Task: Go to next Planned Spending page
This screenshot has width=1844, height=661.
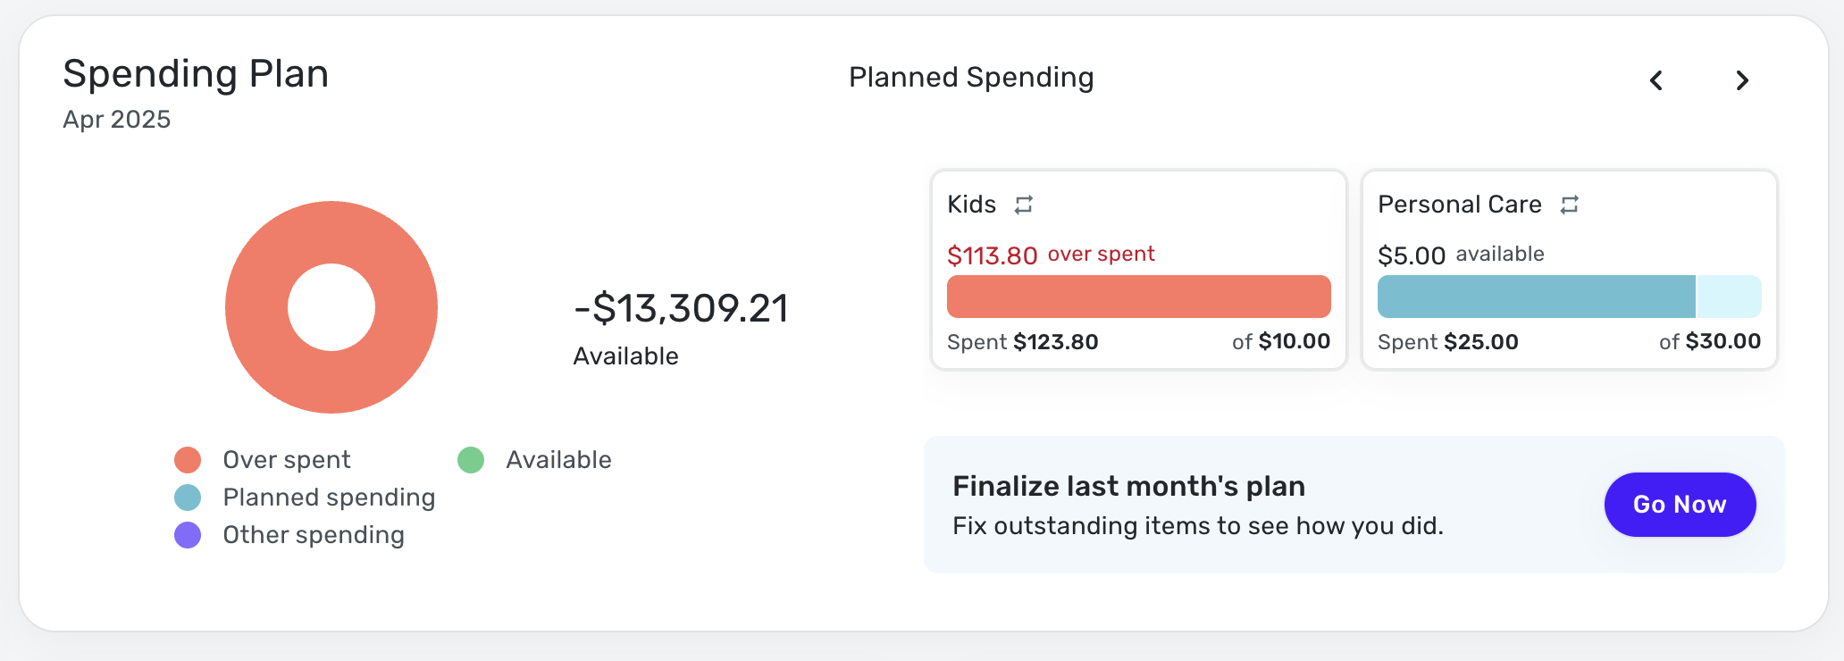Action: pos(1741,80)
